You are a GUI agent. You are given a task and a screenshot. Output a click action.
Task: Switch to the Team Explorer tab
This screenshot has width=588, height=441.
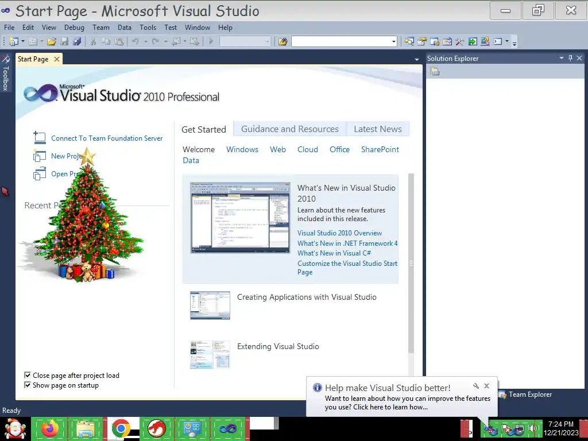(526, 394)
